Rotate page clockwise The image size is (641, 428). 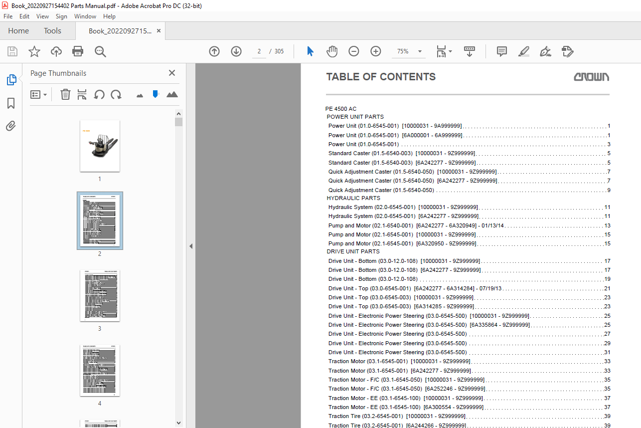116,94
